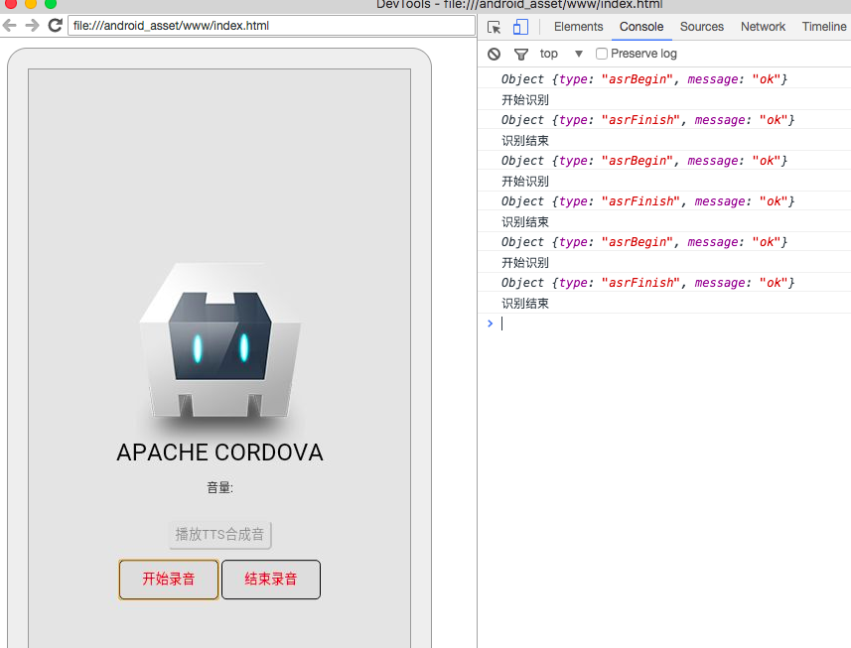Select the inspect element picker icon
This screenshot has height=648, width=851.
tap(493, 27)
